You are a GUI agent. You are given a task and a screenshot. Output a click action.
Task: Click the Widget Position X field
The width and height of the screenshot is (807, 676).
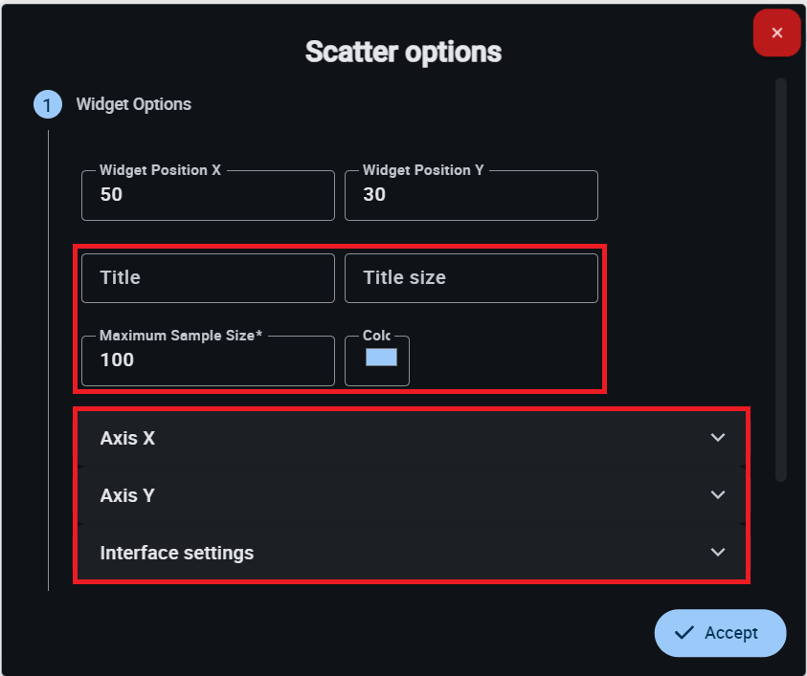tap(208, 195)
